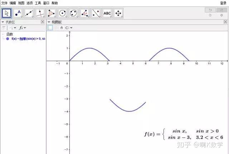This screenshot has width=229, height=154.
Task: Click the y-axis label -7
Action: (x=66, y=149)
